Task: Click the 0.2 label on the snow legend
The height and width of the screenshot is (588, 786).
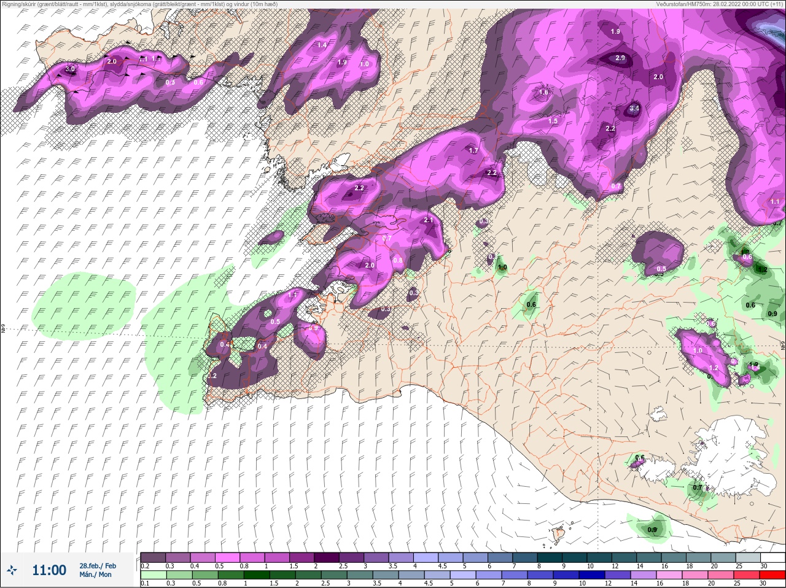Action: click(145, 566)
